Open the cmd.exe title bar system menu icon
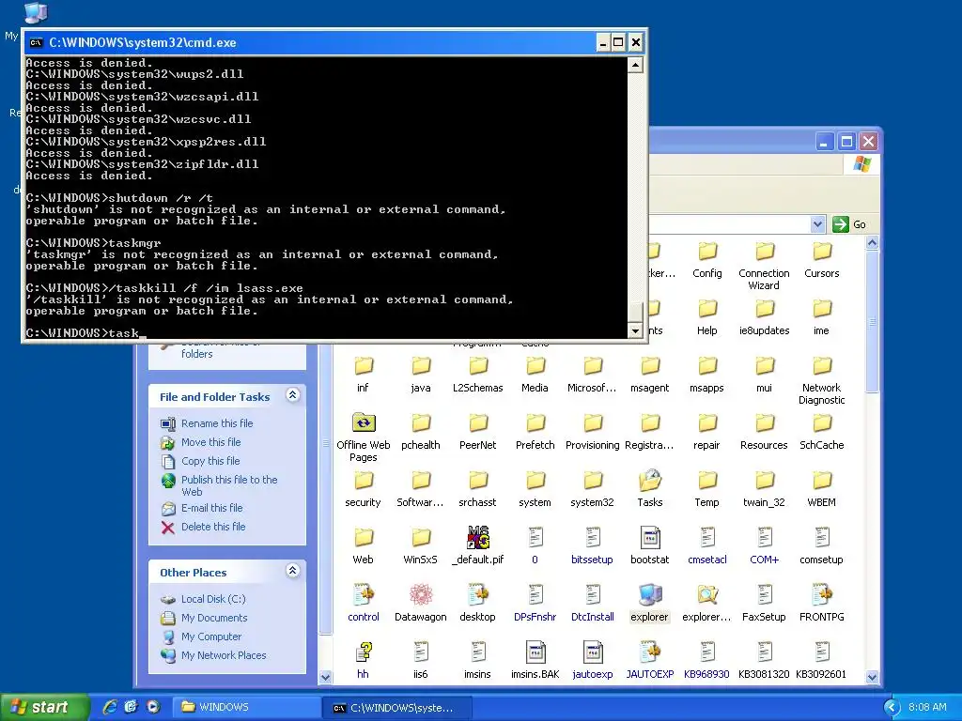The image size is (962, 721). point(37,42)
